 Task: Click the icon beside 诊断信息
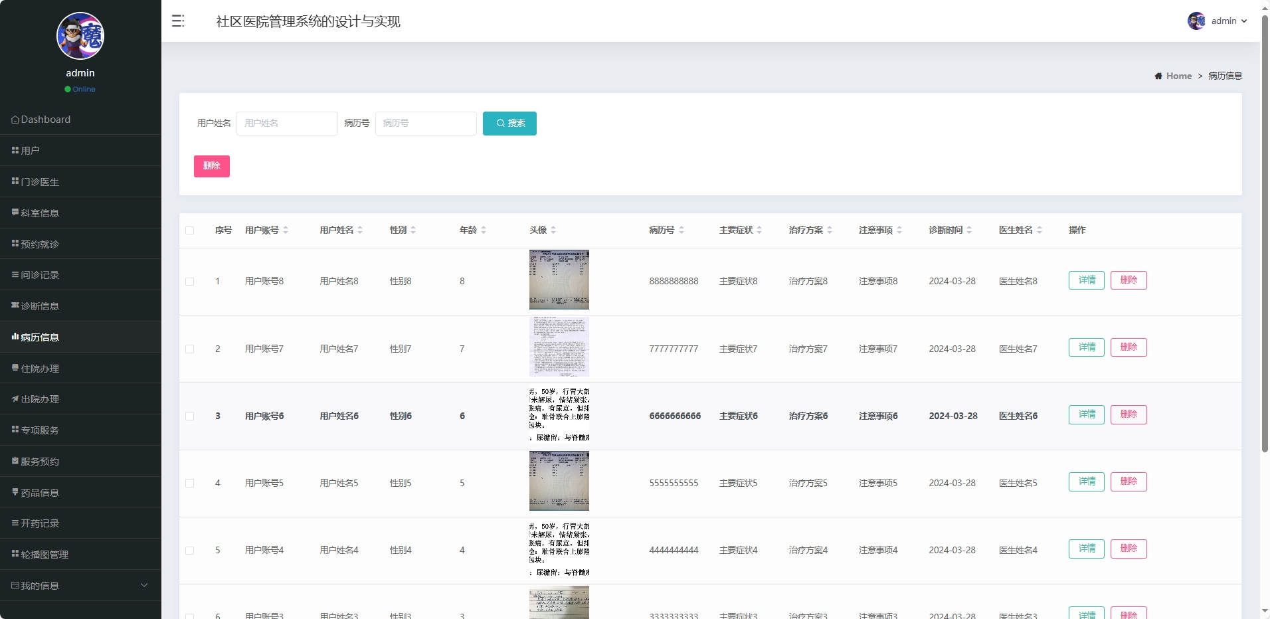(15, 306)
